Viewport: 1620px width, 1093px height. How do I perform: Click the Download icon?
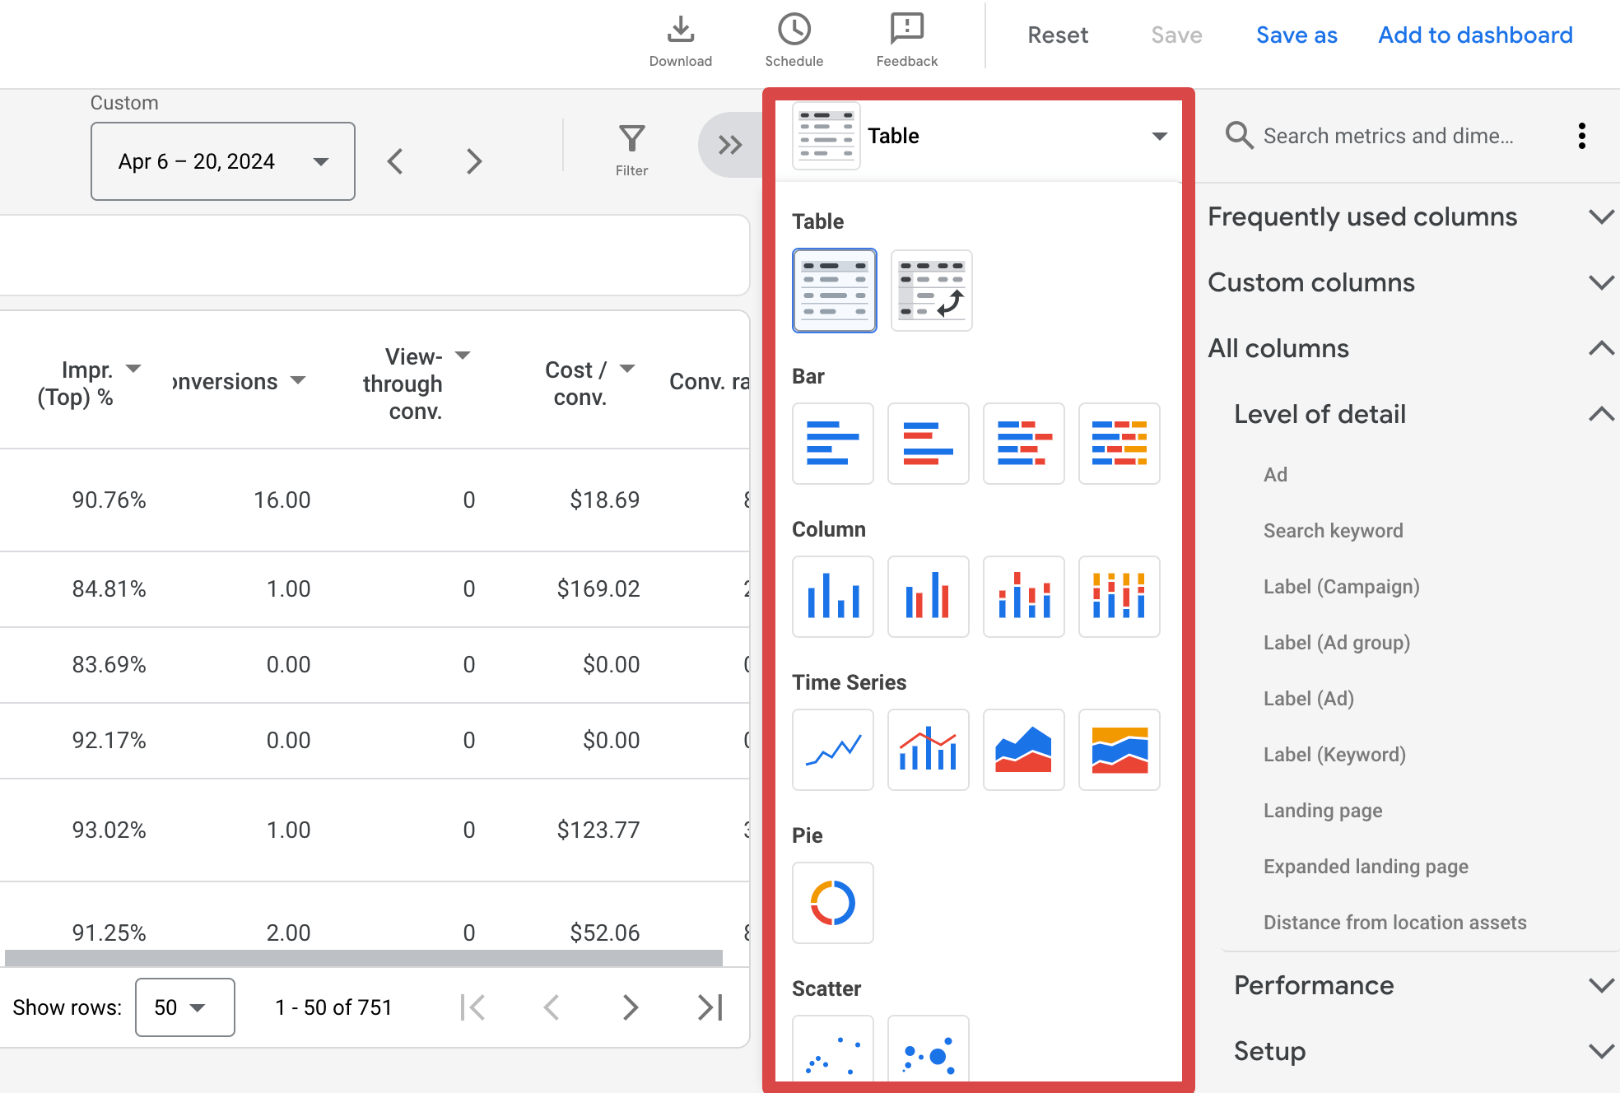click(x=680, y=30)
